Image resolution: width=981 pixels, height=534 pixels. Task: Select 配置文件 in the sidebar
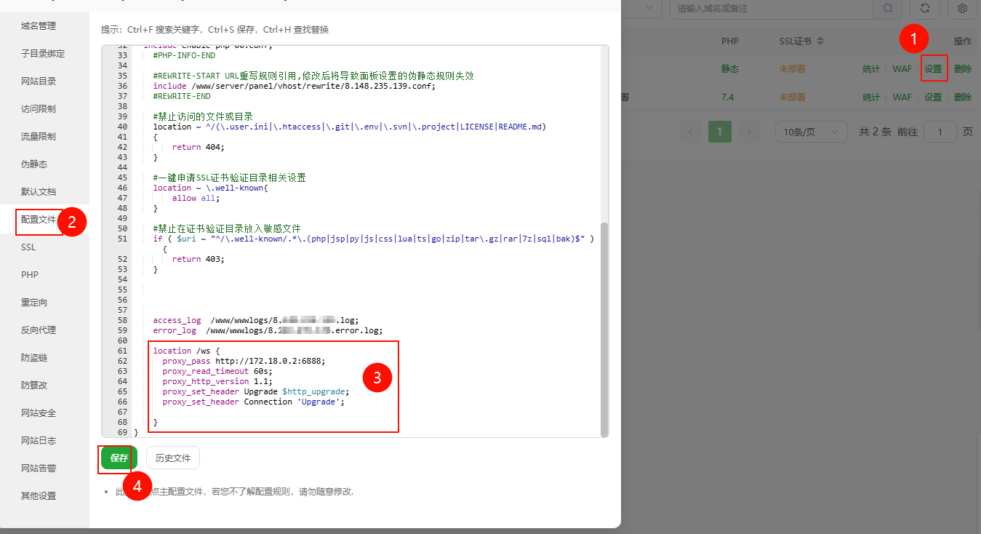coord(39,220)
